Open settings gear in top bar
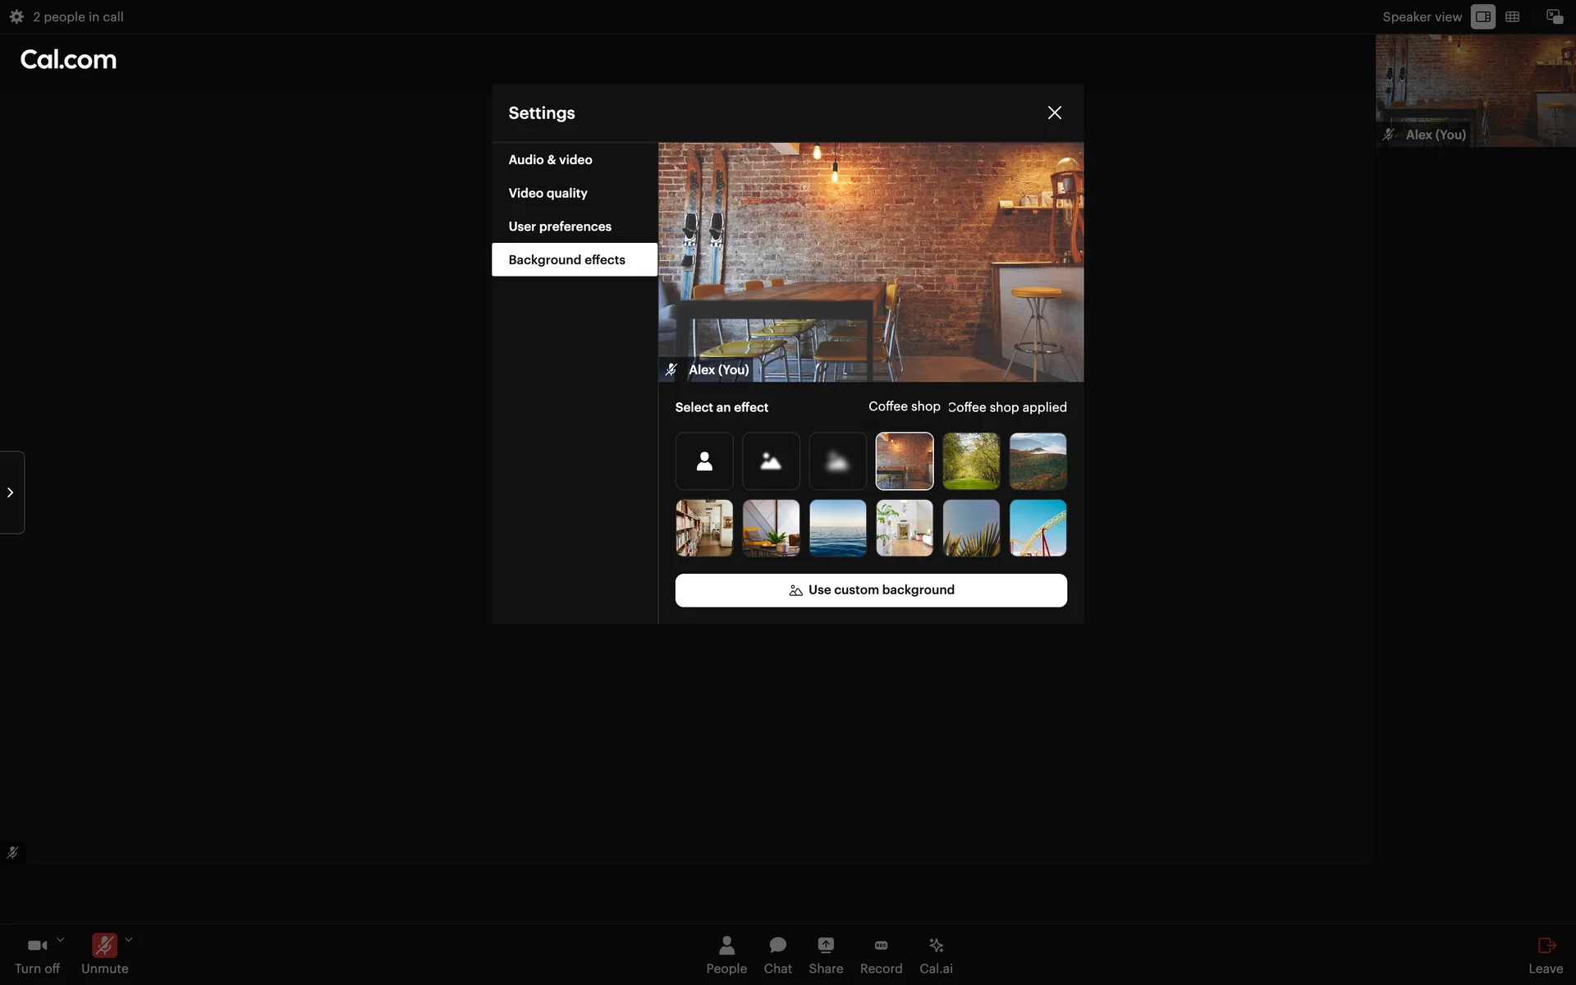Viewport: 1576px width, 985px height. tap(16, 16)
